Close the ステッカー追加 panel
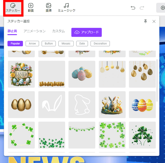Viewport: 165px width, 163px height. [154, 22]
